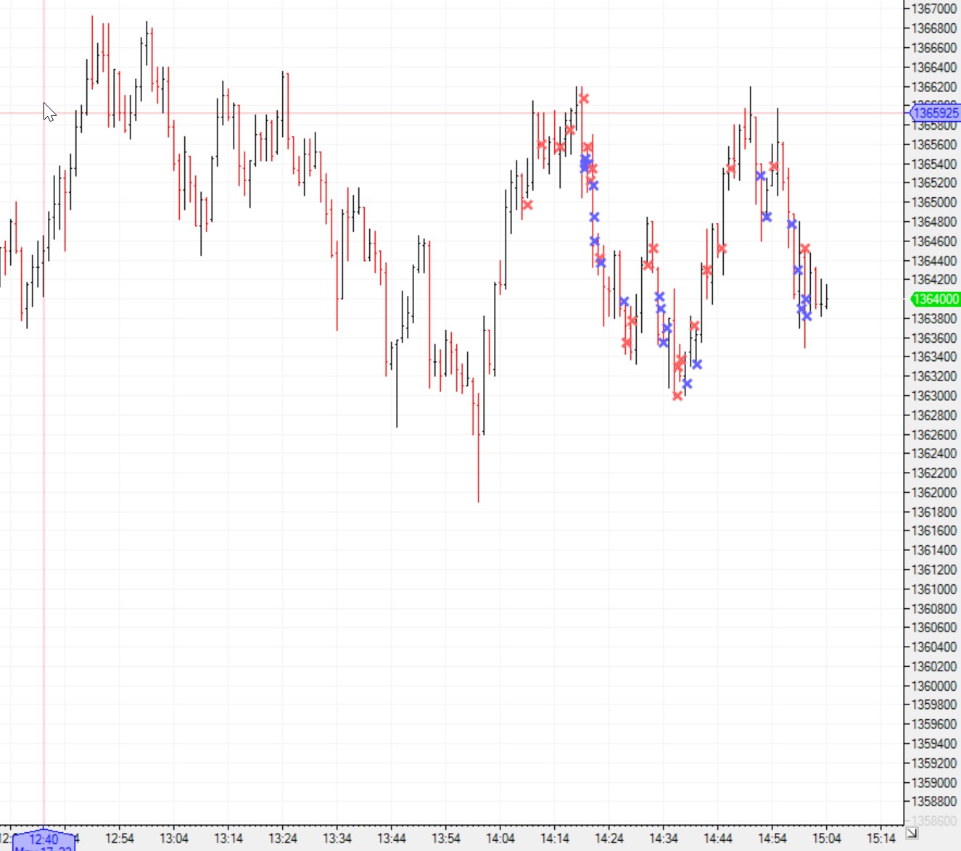Click the 1366600 price axis label
Screen dimensions: 961x851
[934, 48]
